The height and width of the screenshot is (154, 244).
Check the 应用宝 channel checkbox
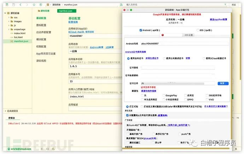pos(185,95)
